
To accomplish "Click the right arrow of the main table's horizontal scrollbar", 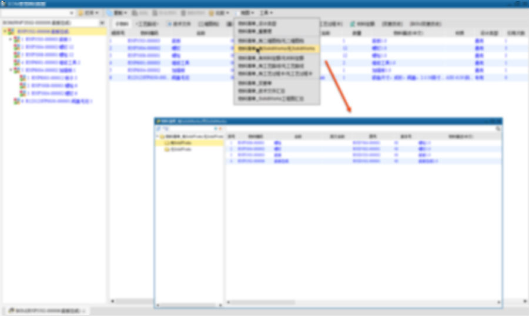I will pyautogui.click(x=525, y=301).
